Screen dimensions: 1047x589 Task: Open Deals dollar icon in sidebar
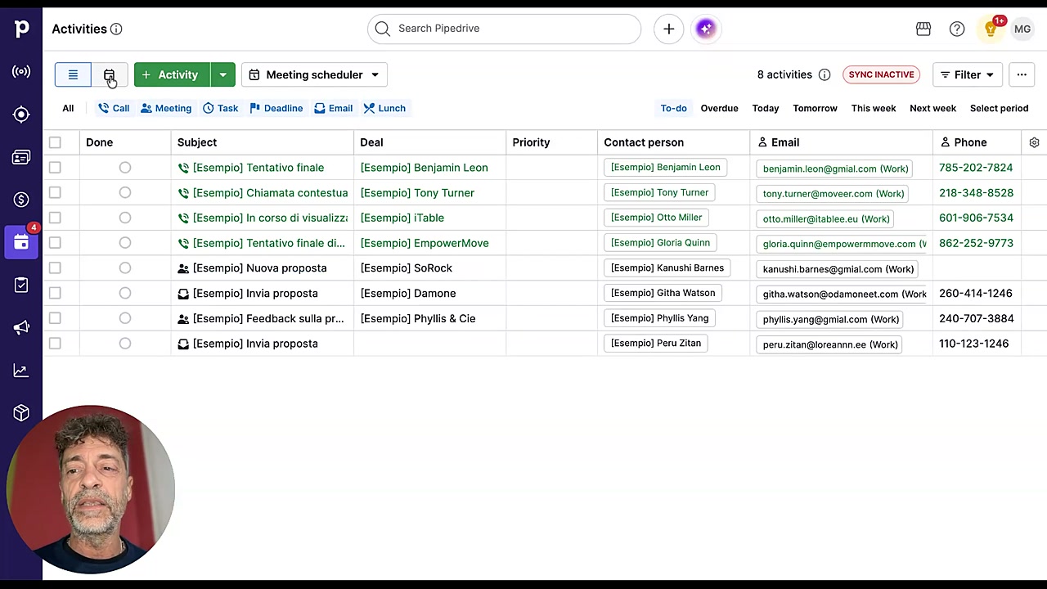[21, 200]
